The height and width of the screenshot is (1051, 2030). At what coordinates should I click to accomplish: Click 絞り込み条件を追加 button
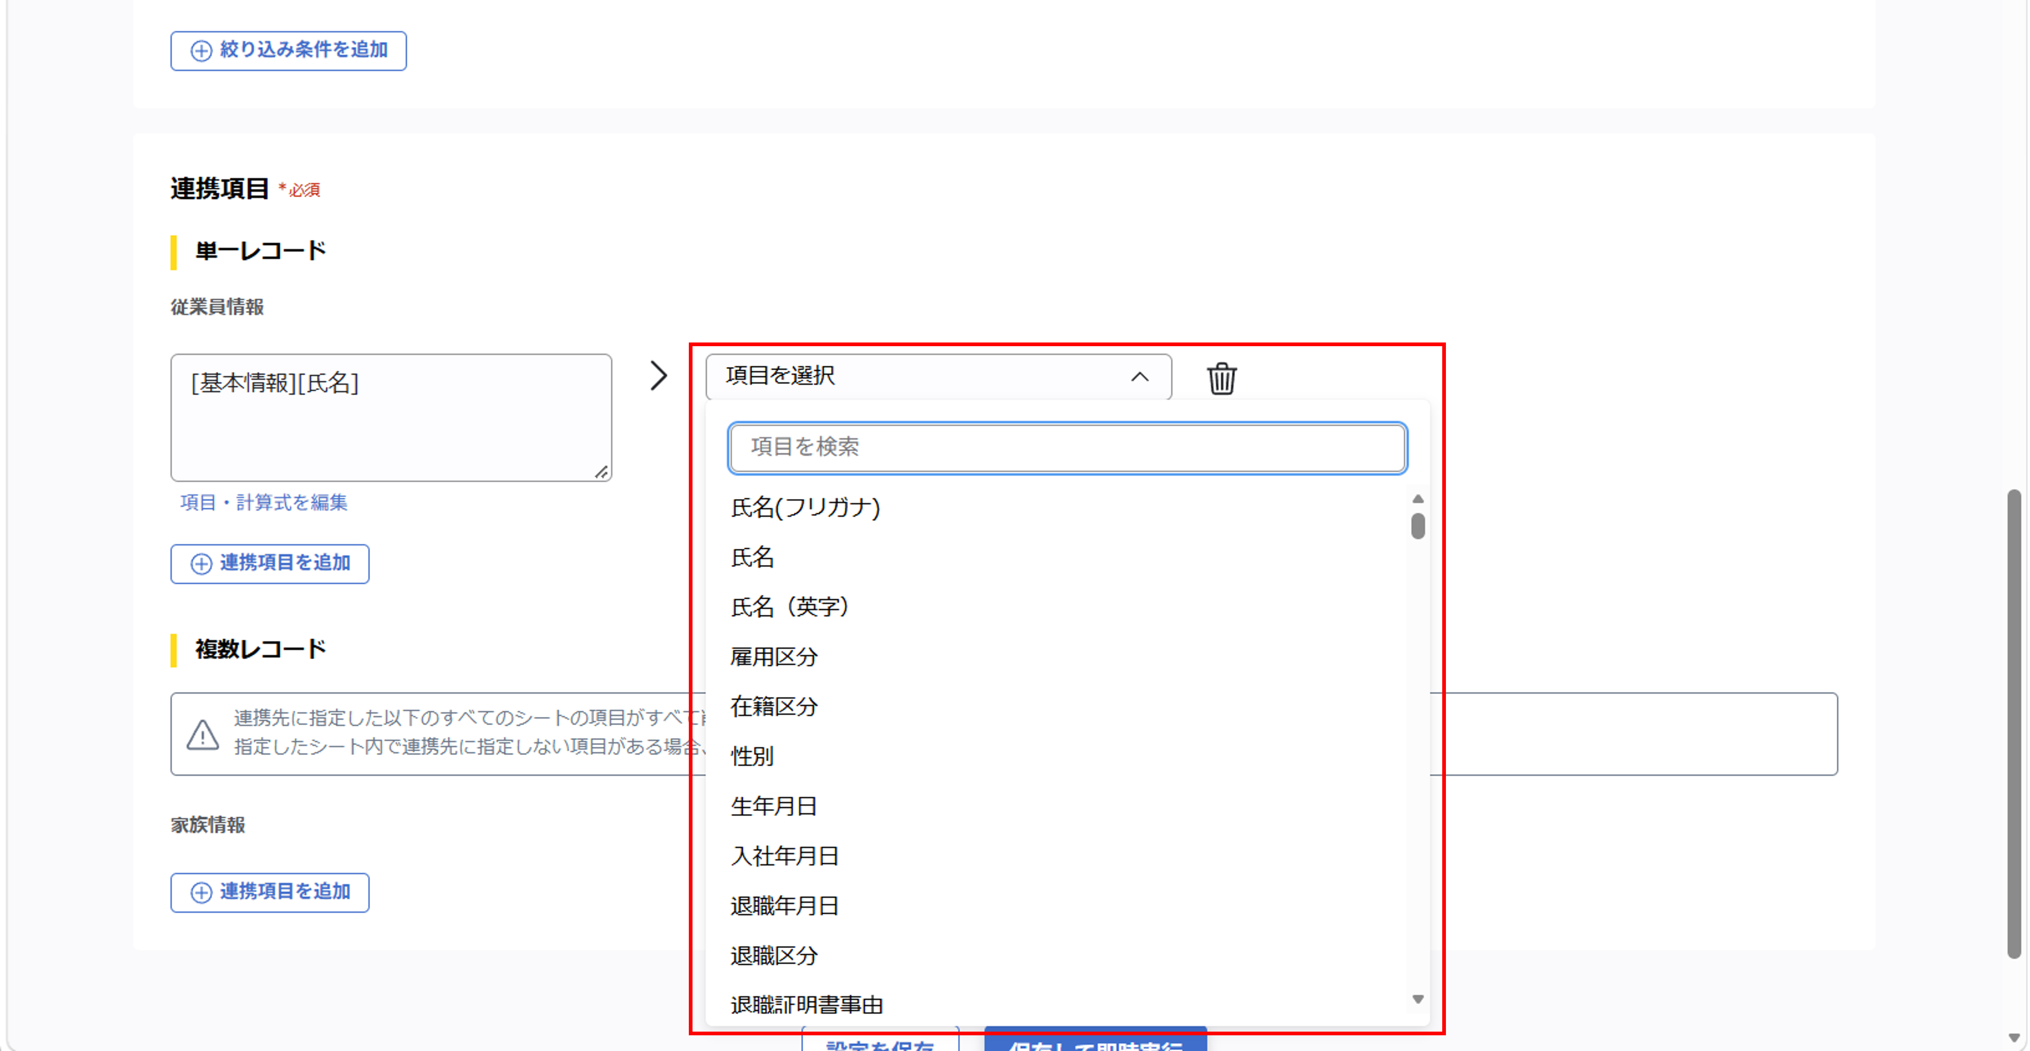coord(288,50)
